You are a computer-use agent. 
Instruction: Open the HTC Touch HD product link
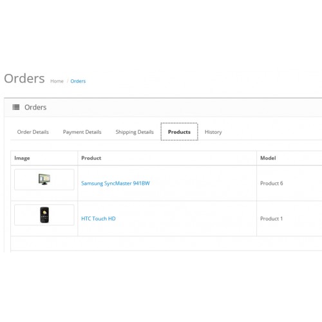click(99, 218)
